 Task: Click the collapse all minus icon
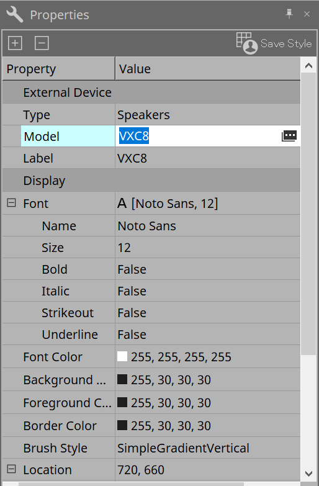tap(42, 43)
